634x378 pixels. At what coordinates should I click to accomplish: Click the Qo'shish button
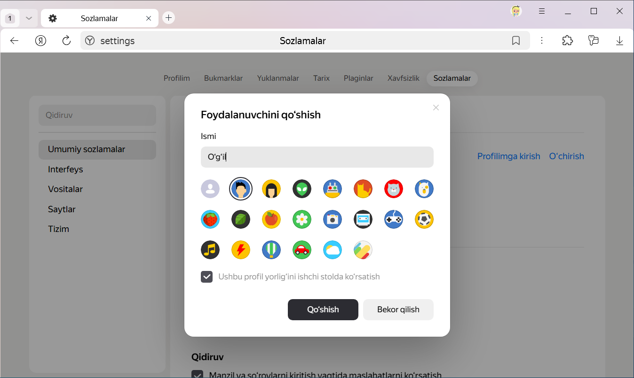click(x=323, y=309)
